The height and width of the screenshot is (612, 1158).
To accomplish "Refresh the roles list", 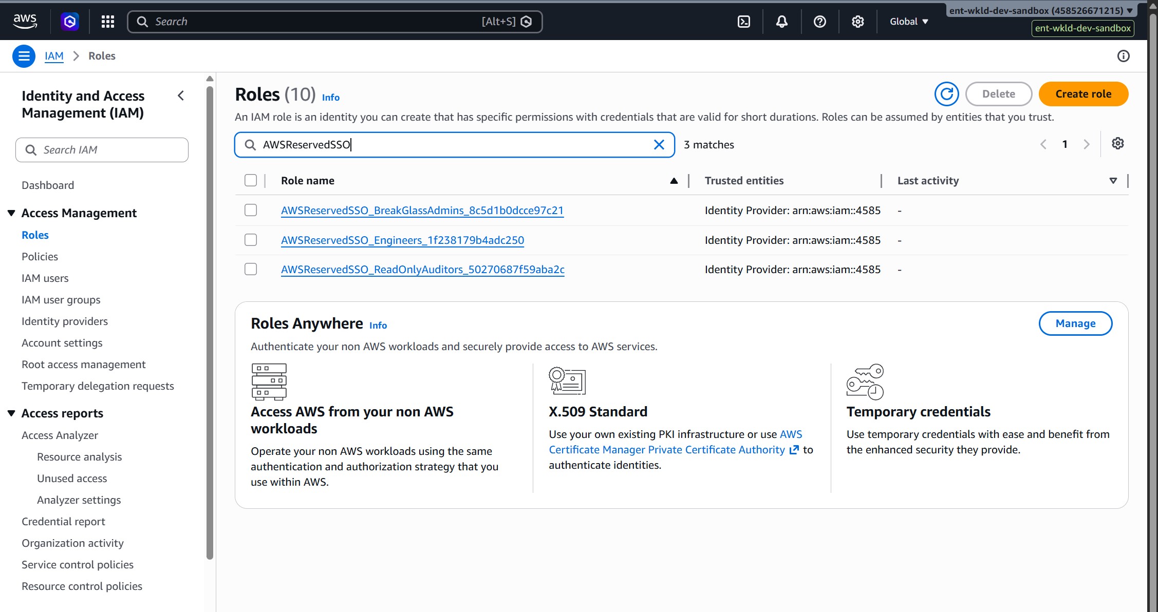I will point(946,94).
